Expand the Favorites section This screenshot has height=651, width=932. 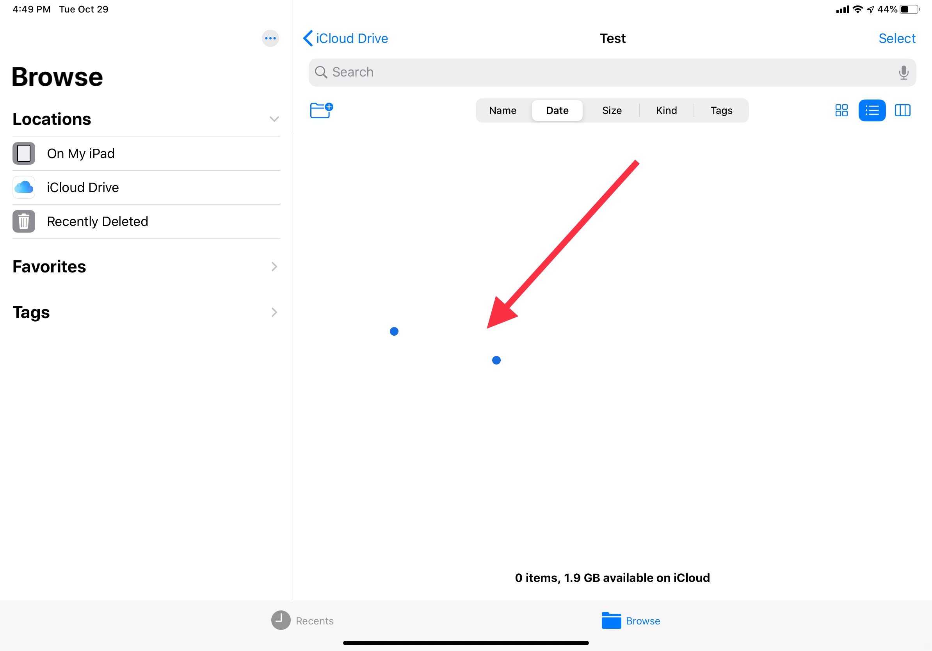pyautogui.click(x=274, y=267)
